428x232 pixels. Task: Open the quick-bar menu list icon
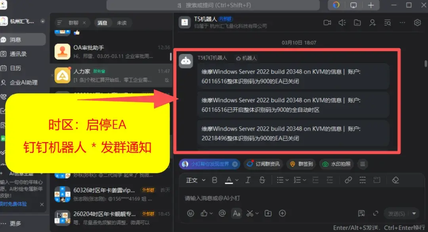(363, 164)
